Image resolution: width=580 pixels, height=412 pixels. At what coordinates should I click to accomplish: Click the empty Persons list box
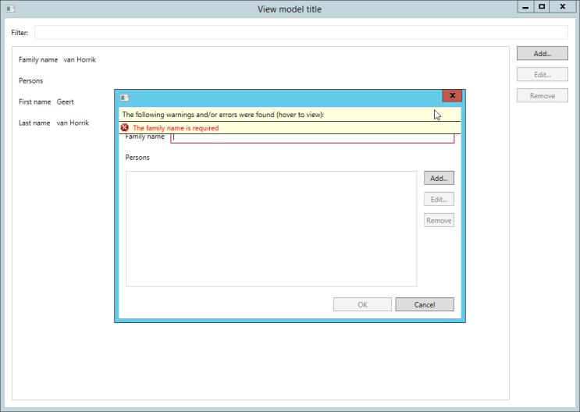tap(271, 229)
